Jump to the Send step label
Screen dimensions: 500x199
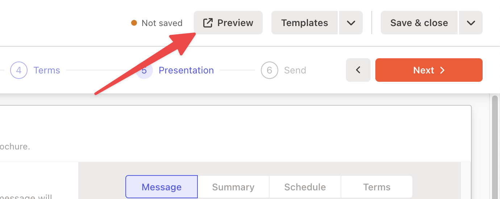tap(295, 70)
